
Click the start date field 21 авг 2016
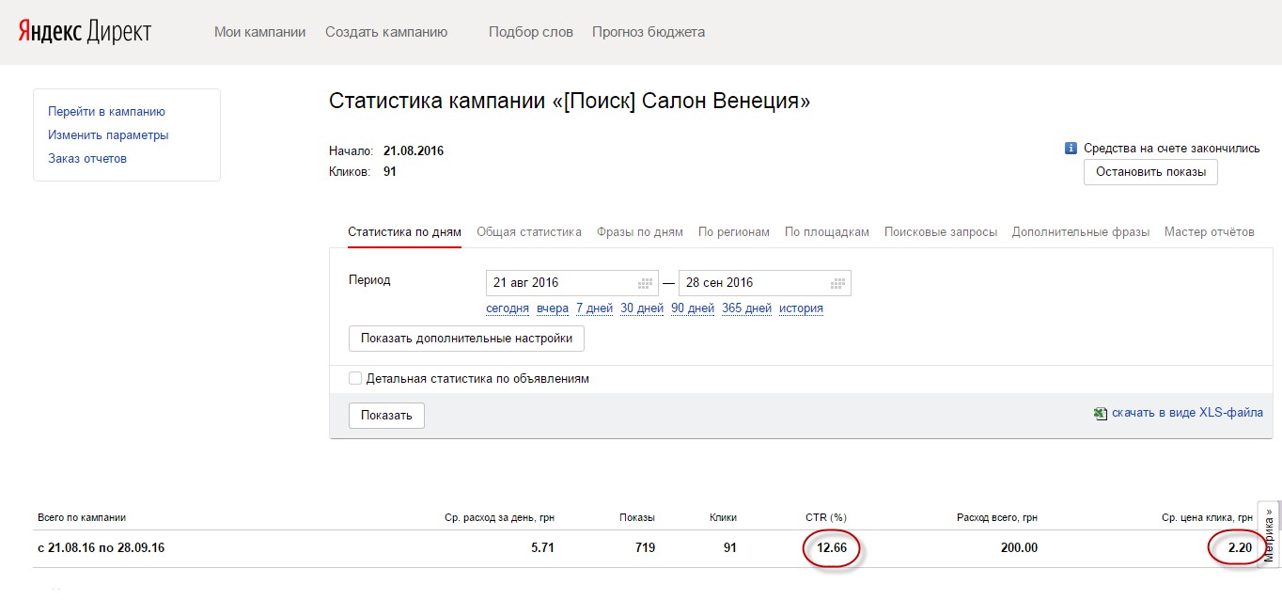click(559, 283)
